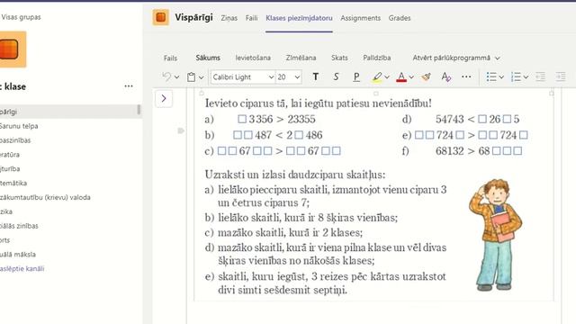Show the hidden channels (Paslēptie kanāli)
The image size is (576, 324).
22,268
